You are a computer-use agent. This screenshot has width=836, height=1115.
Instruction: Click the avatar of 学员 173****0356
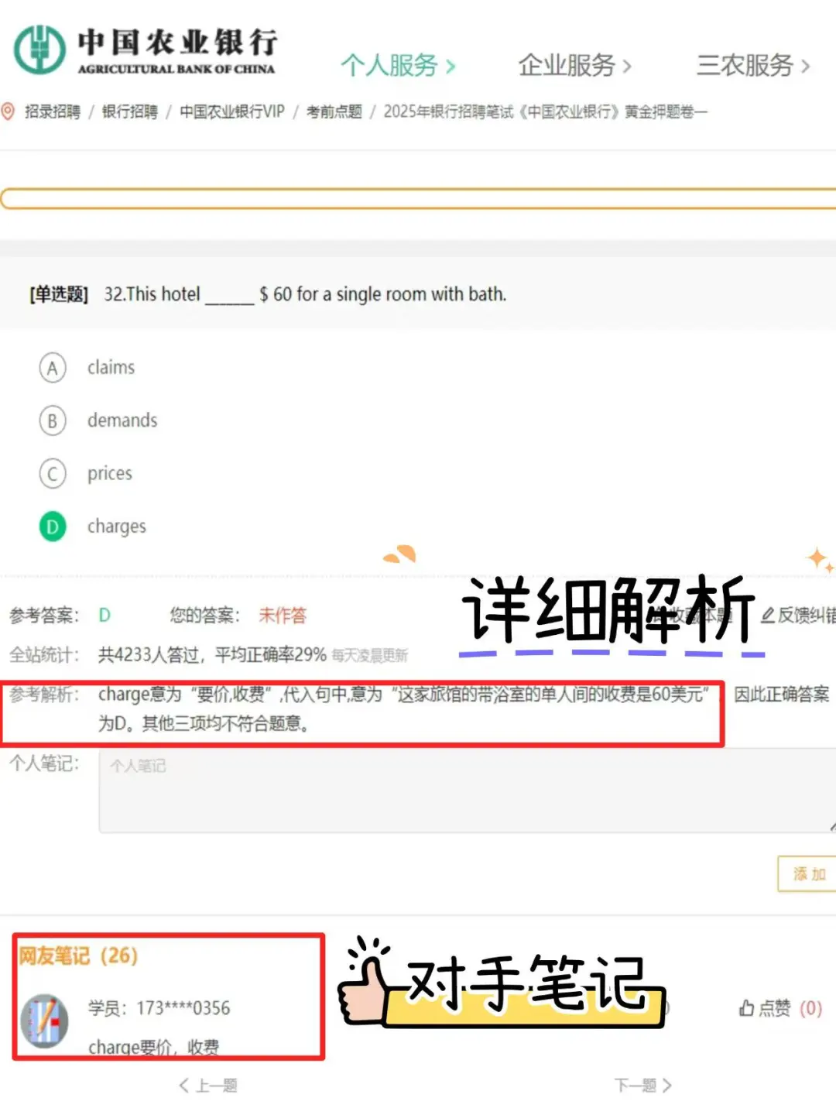pyautogui.click(x=44, y=1021)
